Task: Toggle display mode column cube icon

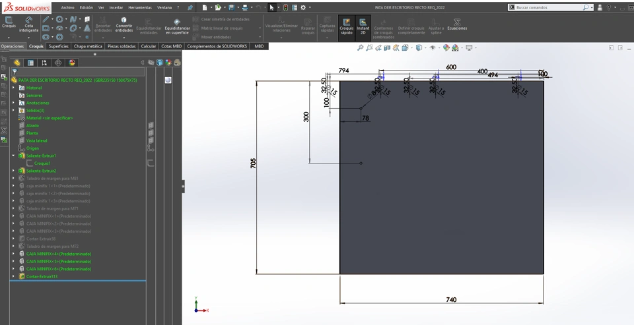Action: 160,63
